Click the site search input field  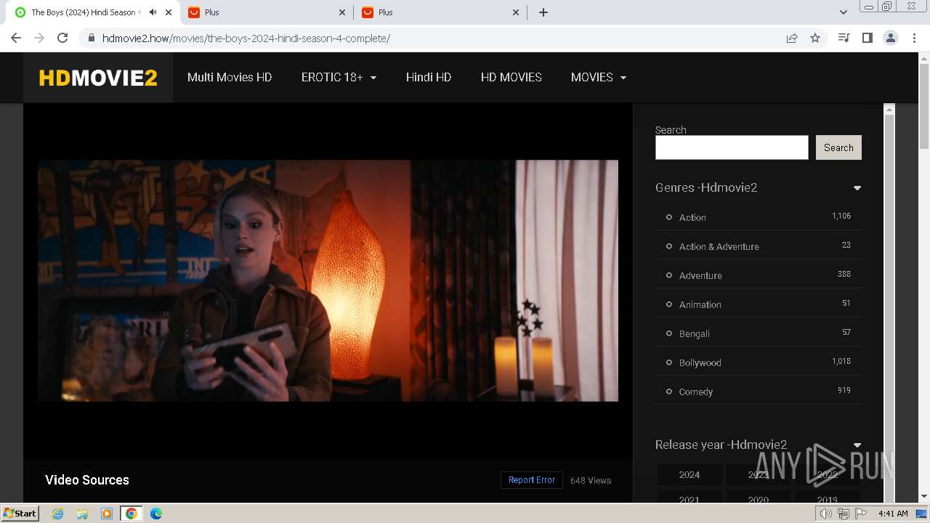pyautogui.click(x=732, y=147)
